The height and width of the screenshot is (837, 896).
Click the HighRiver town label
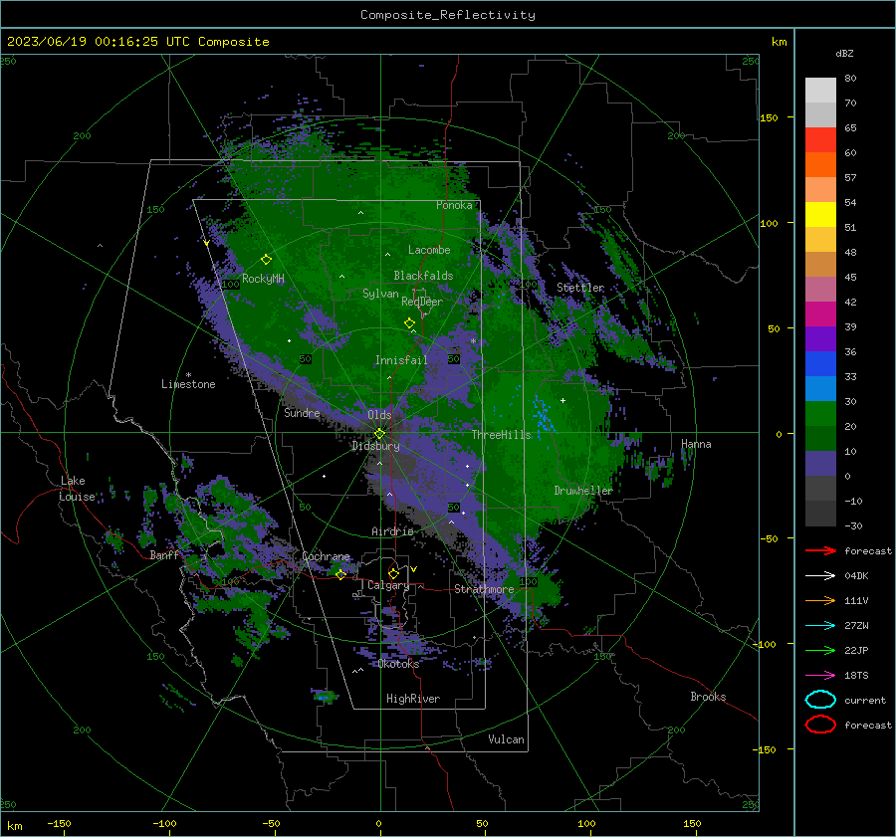[413, 699]
